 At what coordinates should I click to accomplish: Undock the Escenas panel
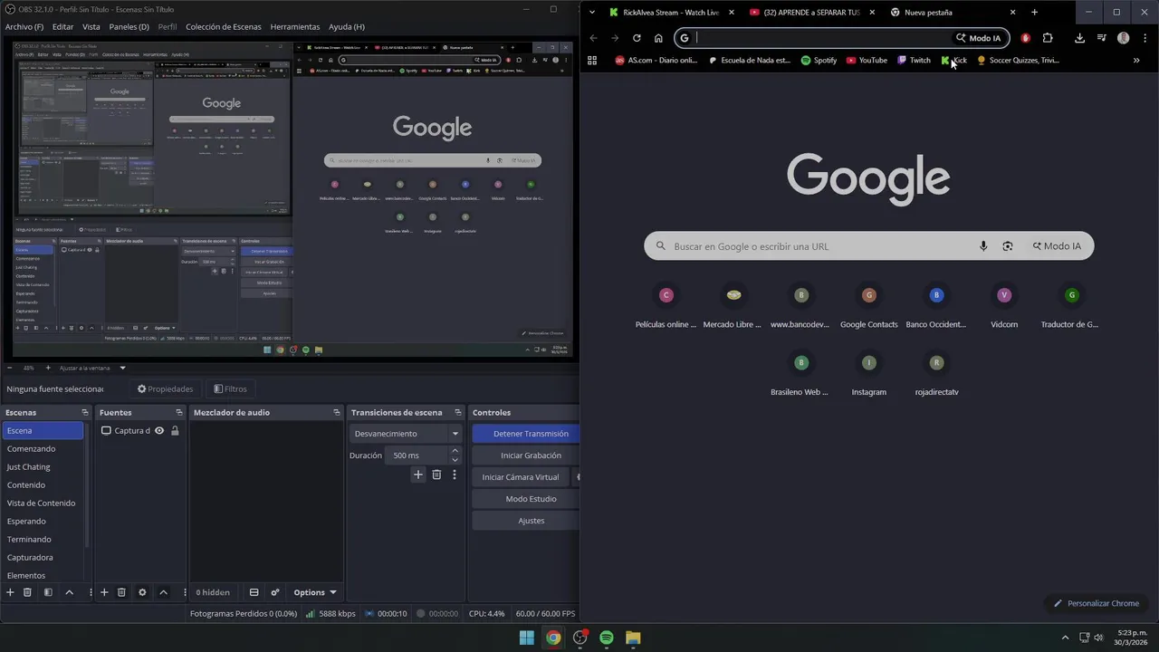85,413
